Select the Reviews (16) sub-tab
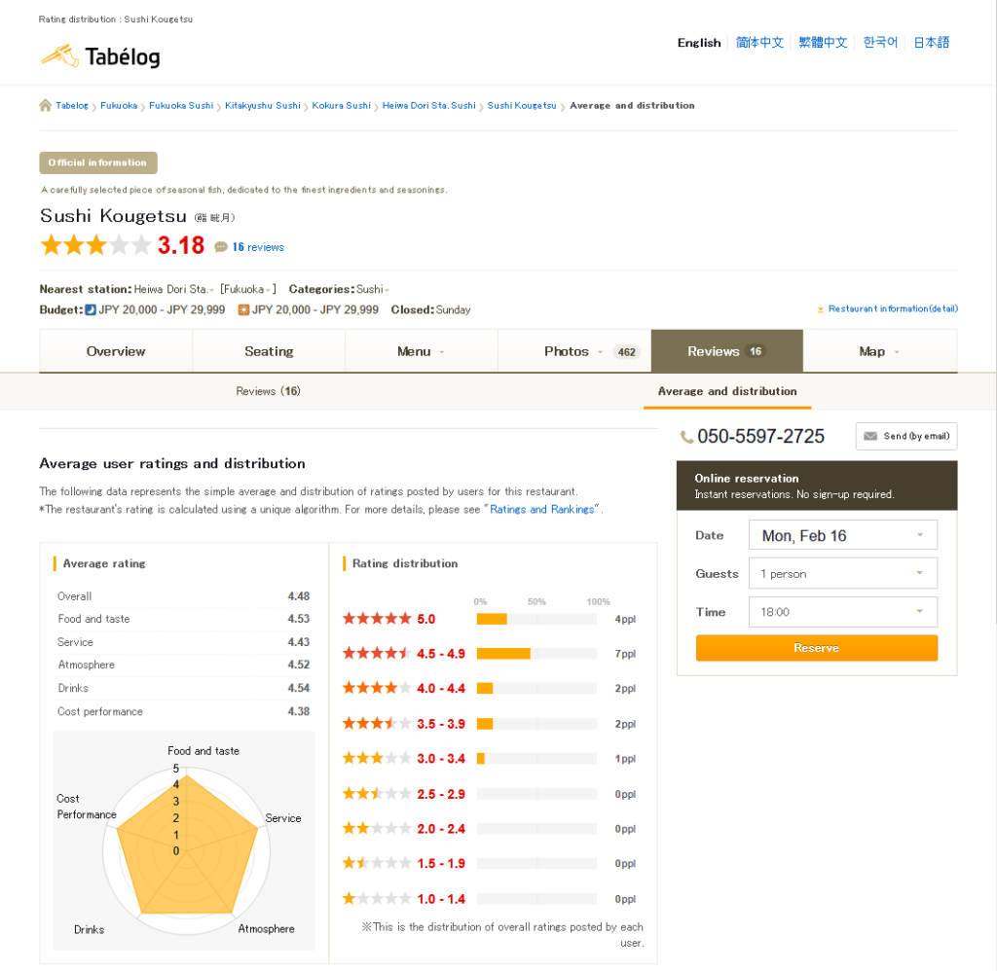This screenshot has width=997, height=971. [268, 391]
